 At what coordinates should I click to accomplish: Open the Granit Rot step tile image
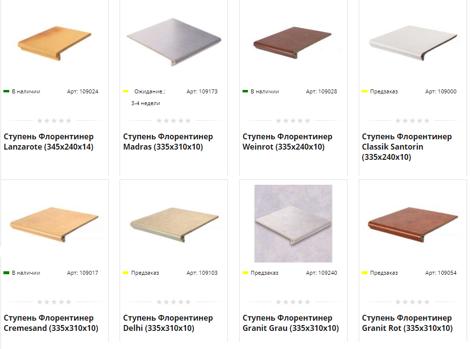pos(413,224)
